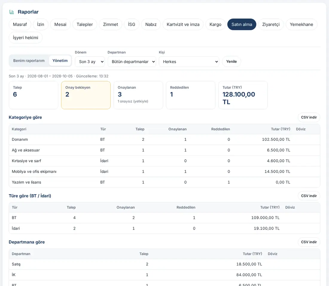The width and height of the screenshot is (329, 286).
Task: Open the Zimmet report tab
Action: (x=110, y=24)
